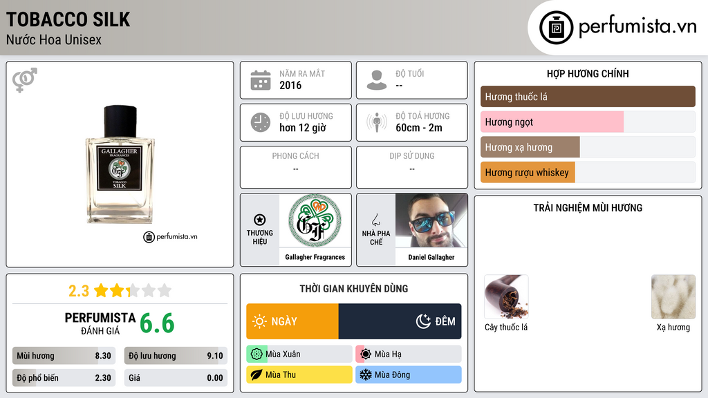Viewport: 708px width, 398px height.
Task: Click the Hương thuốc lá accord bar
Action: (588, 97)
